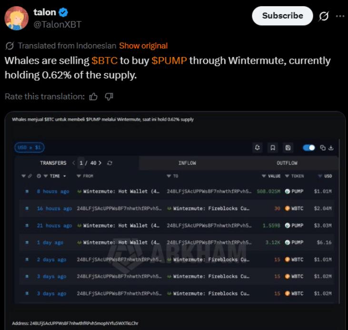Go to next transfers page chevron
The image size is (348, 330).
click(100, 163)
